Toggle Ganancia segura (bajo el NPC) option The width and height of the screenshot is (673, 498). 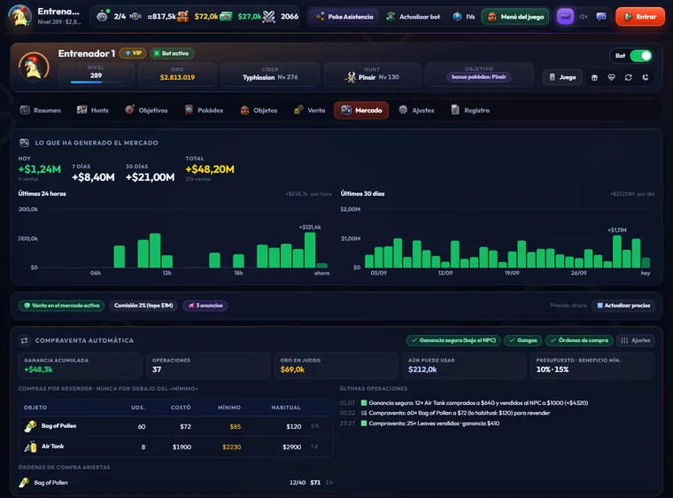pos(453,340)
